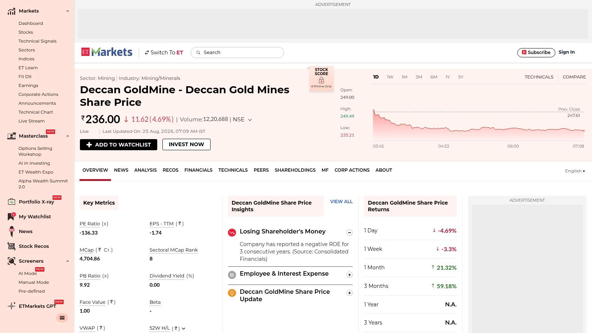Click the ET Markets logo
This screenshot has width=592, height=333.
[x=107, y=52]
